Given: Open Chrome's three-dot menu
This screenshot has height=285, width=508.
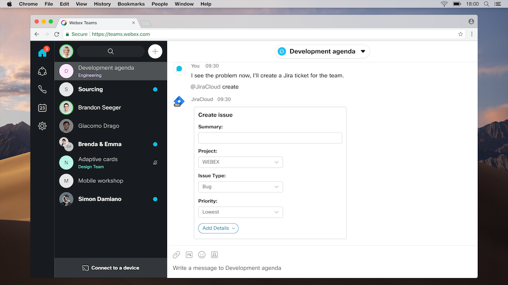Looking at the screenshot, I should pyautogui.click(x=472, y=34).
